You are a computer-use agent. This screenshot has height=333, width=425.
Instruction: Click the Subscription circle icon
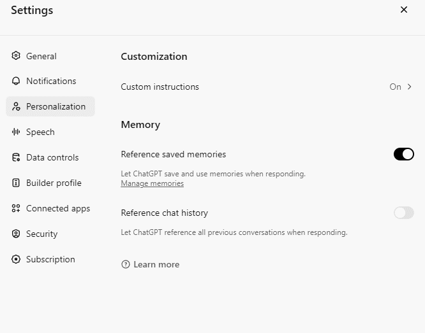[x=16, y=259]
